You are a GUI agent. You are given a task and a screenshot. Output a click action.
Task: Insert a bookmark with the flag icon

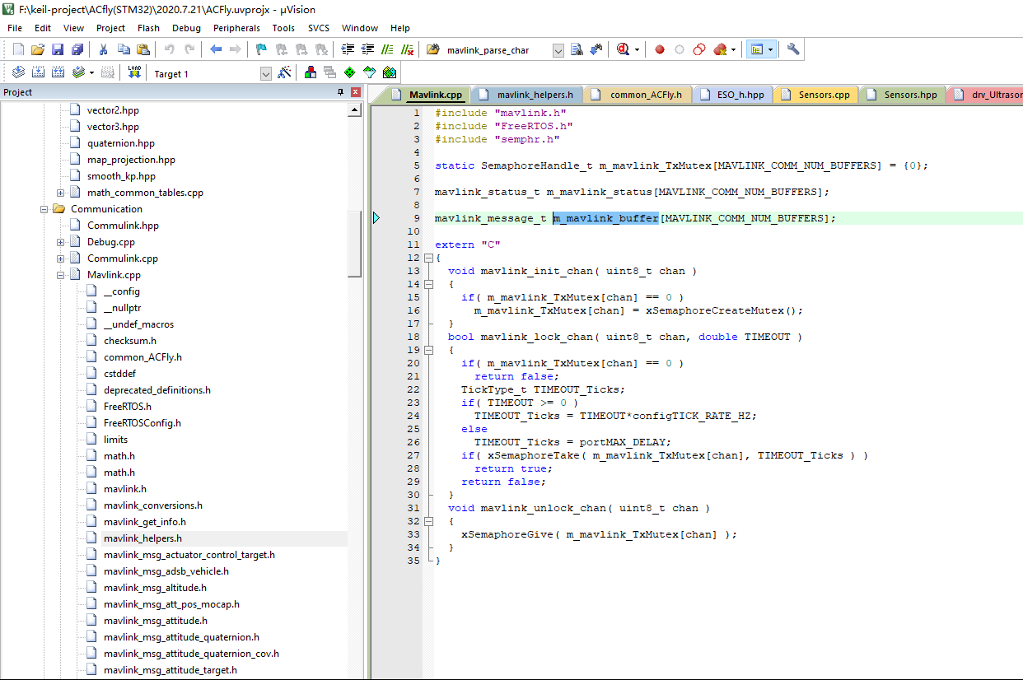click(x=261, y=49)
